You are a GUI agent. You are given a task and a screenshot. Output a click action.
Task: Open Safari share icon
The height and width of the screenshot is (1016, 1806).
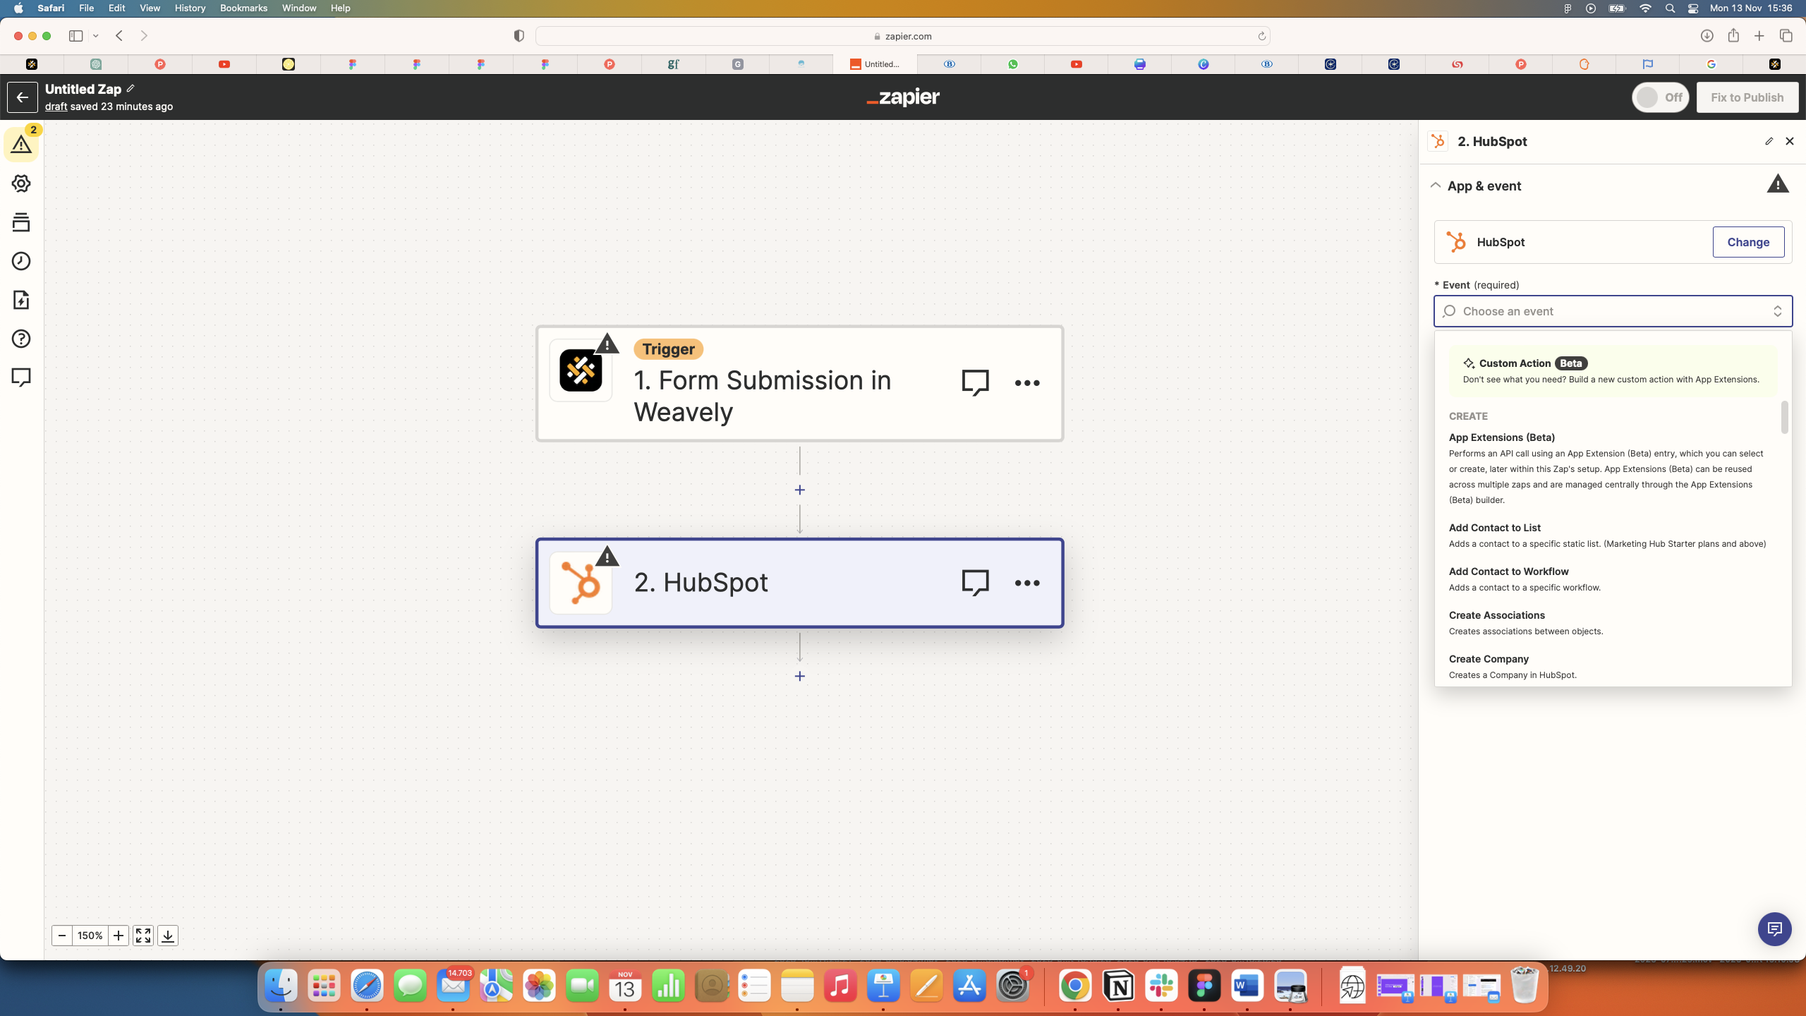tap(1733, 35)
